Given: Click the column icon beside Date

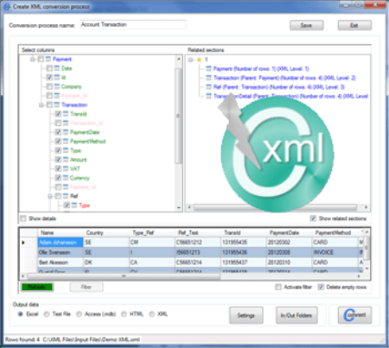Looking at the screenshot, I should [57, 68].
